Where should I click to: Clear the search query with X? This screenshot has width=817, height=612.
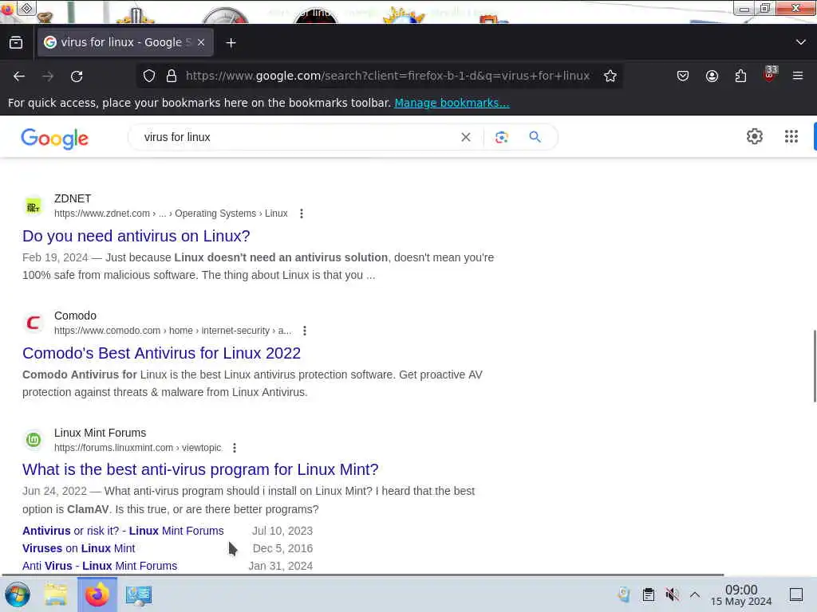click(466, 137)
